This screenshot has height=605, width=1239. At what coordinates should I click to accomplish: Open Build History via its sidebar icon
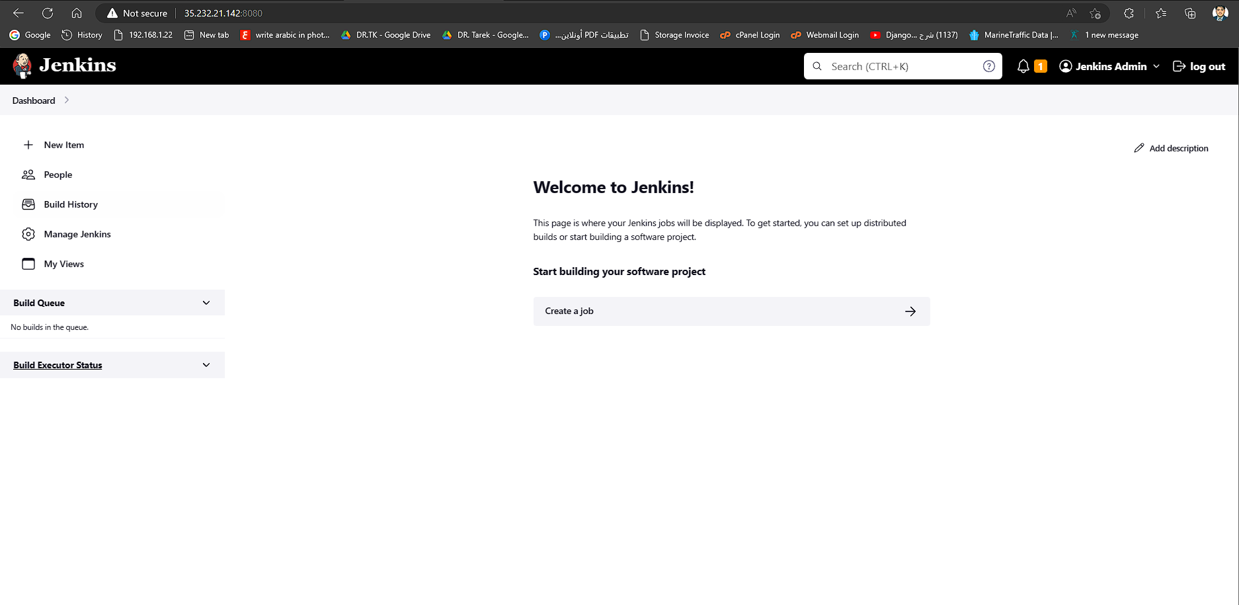(28, 204)
